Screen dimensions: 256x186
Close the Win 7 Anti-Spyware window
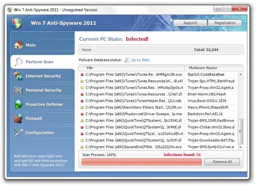[239, 8]
